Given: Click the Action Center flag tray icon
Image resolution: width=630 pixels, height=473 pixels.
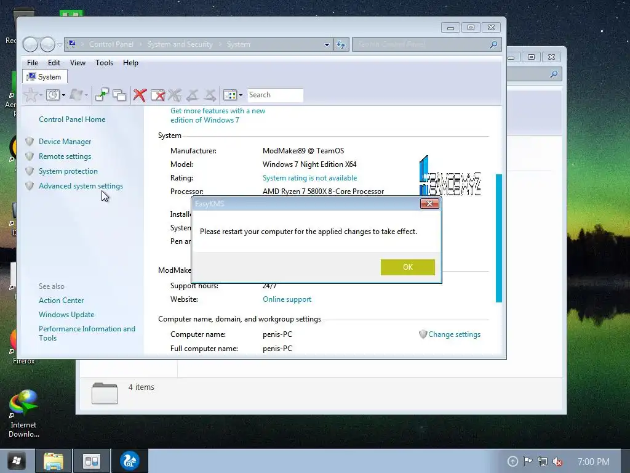Looking at the screenshot, I should pos(527,461).
